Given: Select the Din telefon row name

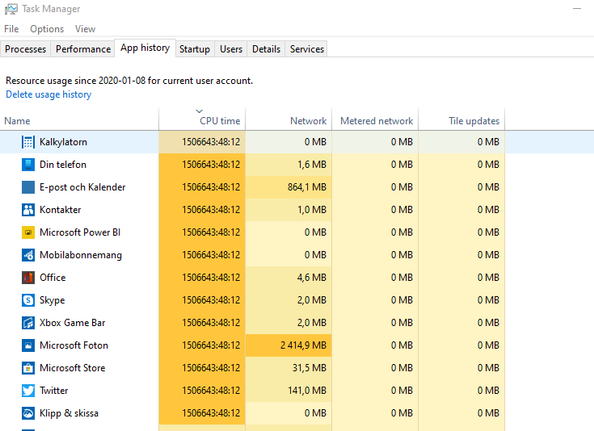Looking at the screenshot, I should click(63, 165).
